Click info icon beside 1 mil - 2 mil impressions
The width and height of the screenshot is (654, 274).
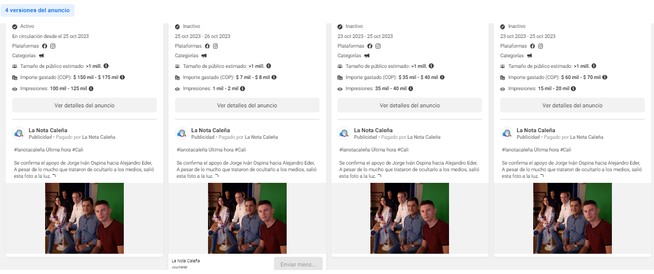pyautogui.click(x=243, y=88)
